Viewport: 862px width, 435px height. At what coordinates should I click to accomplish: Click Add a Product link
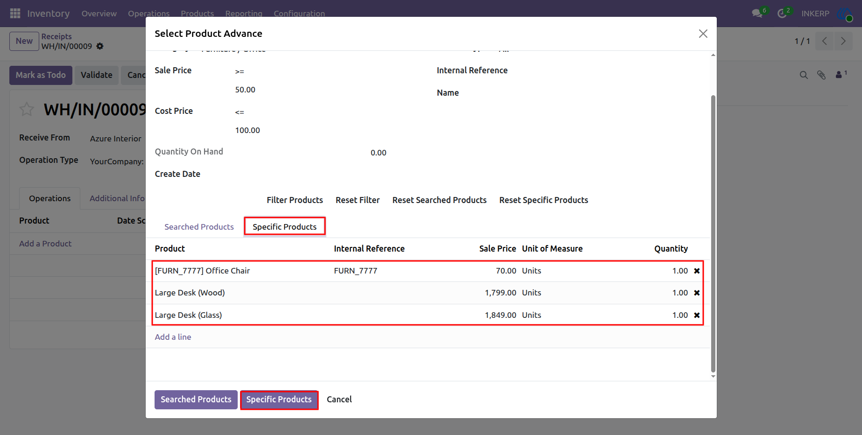(45, 244)
